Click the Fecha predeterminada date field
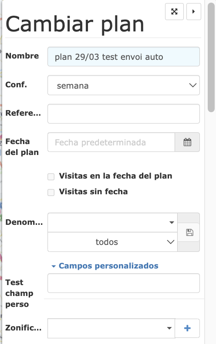216x344 pixels. (111, 142)
